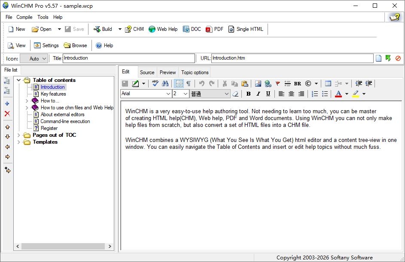This screenshot has width=405, height=262.
Task: Open the font size dropdown
Action: (186, 94)
